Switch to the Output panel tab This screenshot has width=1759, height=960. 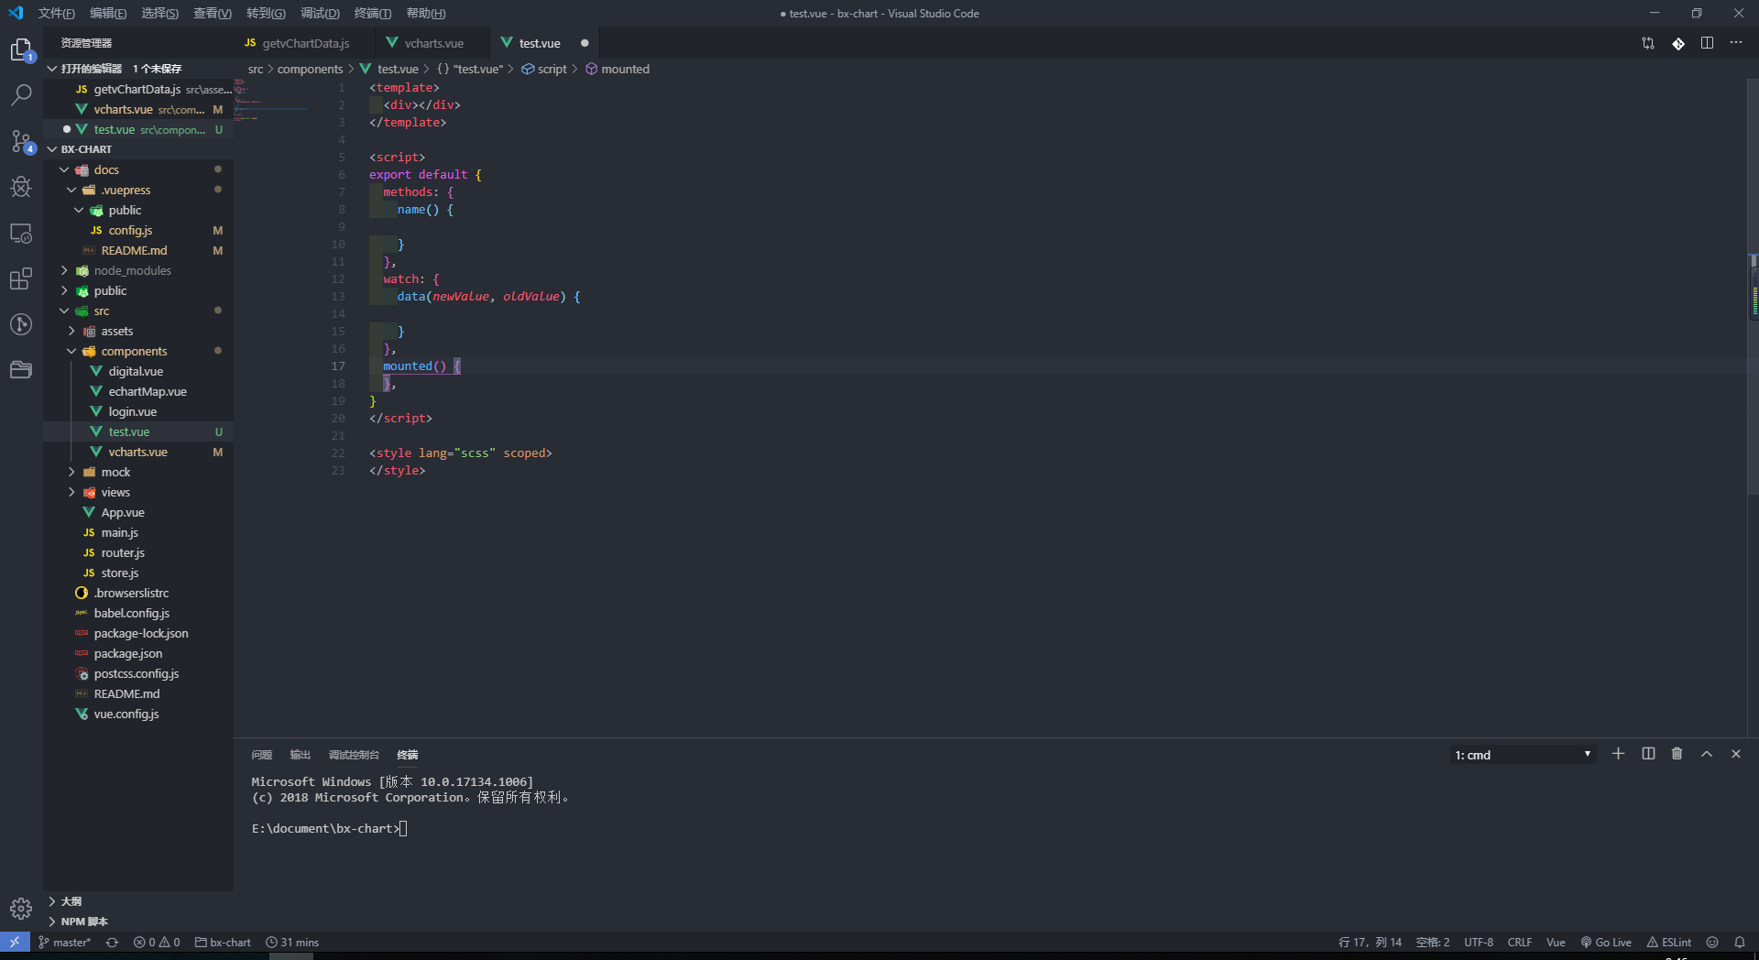300,755
